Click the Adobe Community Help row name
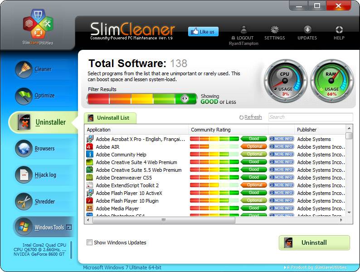The image size is (360, 272). [x=121, y=155]
